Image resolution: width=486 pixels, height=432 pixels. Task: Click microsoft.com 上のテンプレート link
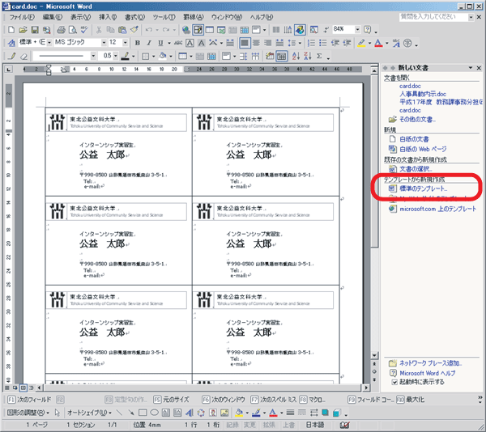point(437,209)
